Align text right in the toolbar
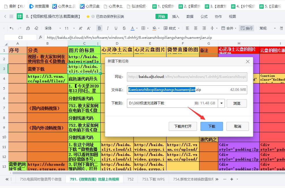 [204, 28]
